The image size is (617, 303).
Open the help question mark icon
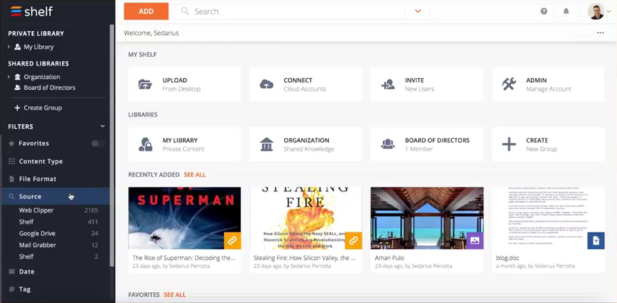click(544, 12)
